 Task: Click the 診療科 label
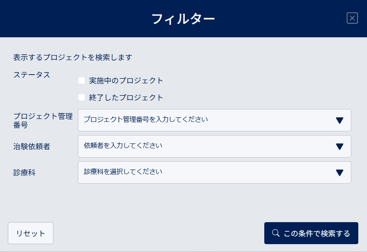pyautogui.click(x=24, y=172)
